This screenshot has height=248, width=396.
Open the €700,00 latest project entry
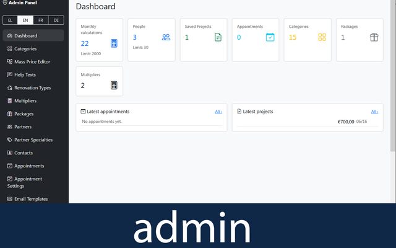308,122
